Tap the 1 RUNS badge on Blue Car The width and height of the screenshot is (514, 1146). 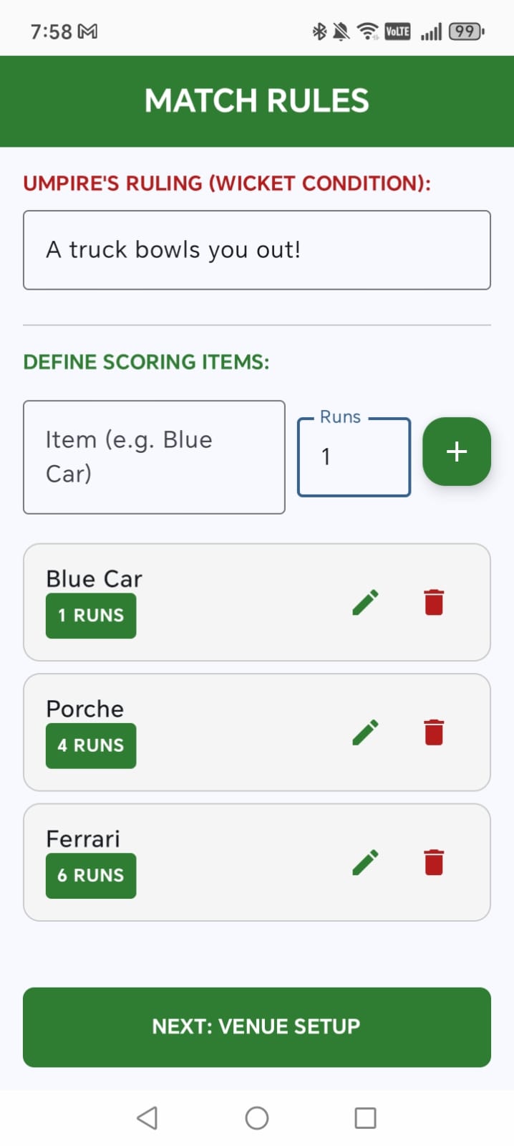click(91, 616)
